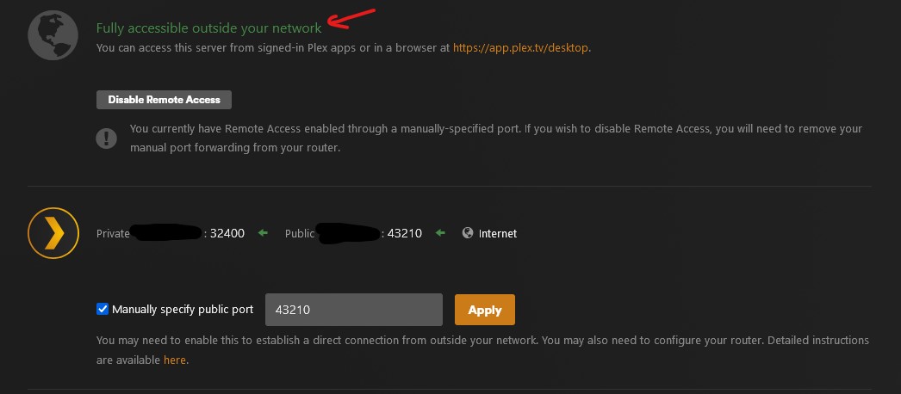Uncheck the Manually specify public port checkbox
Viewport: 901px width, 394px height.
tap(103, 310)
